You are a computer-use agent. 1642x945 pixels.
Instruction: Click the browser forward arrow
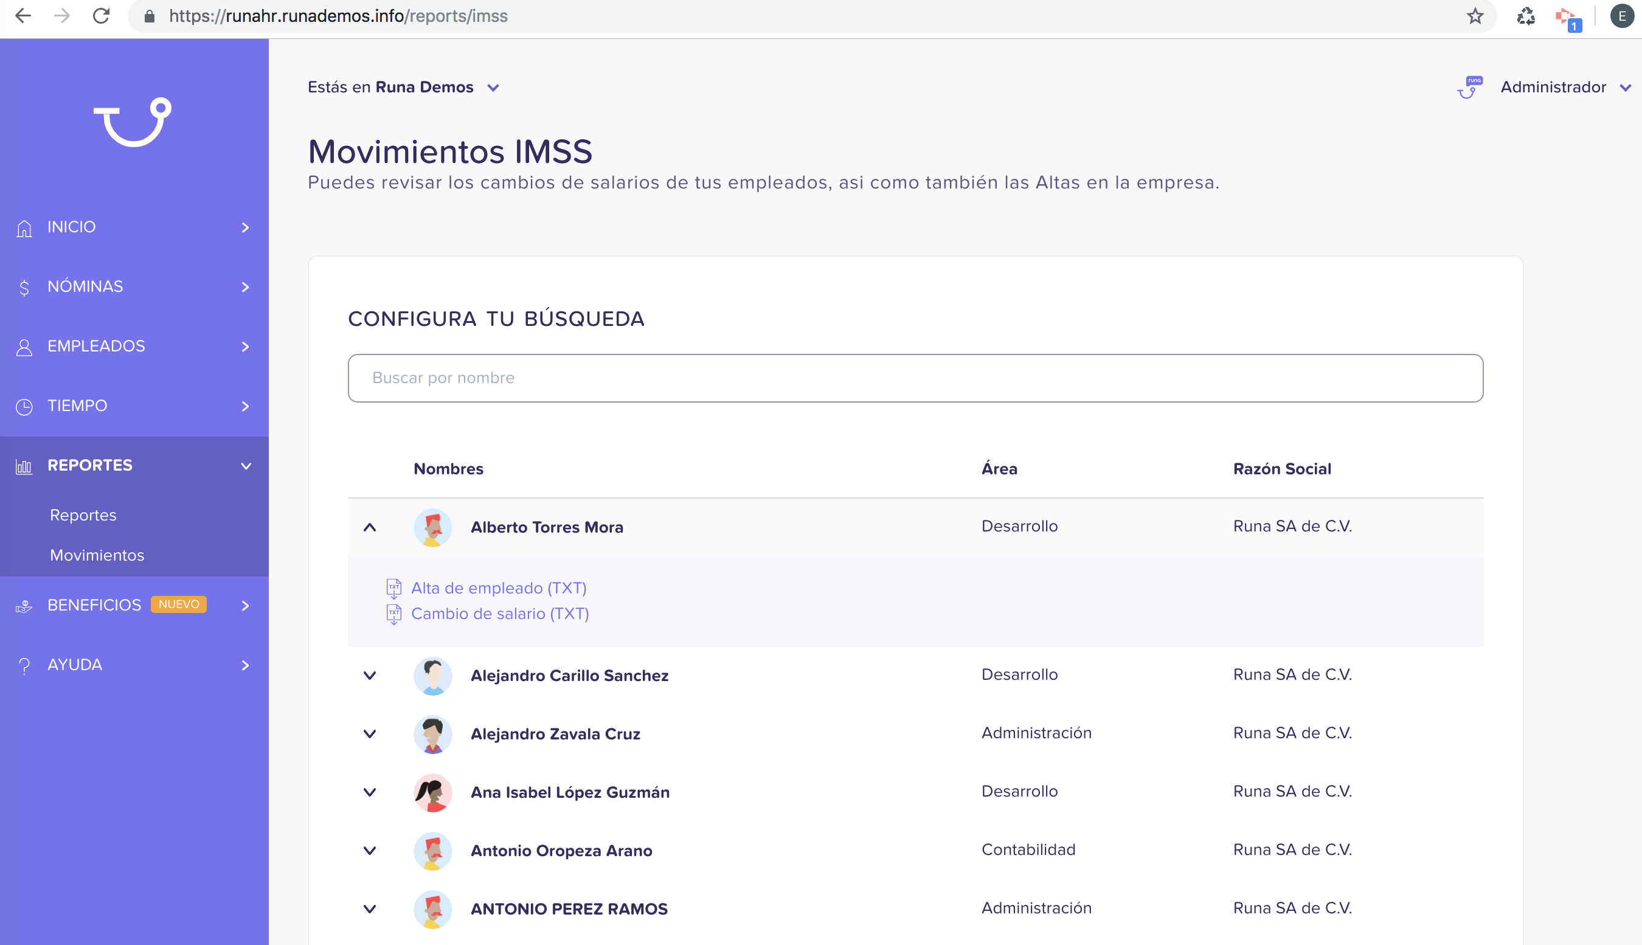[61, 16]
